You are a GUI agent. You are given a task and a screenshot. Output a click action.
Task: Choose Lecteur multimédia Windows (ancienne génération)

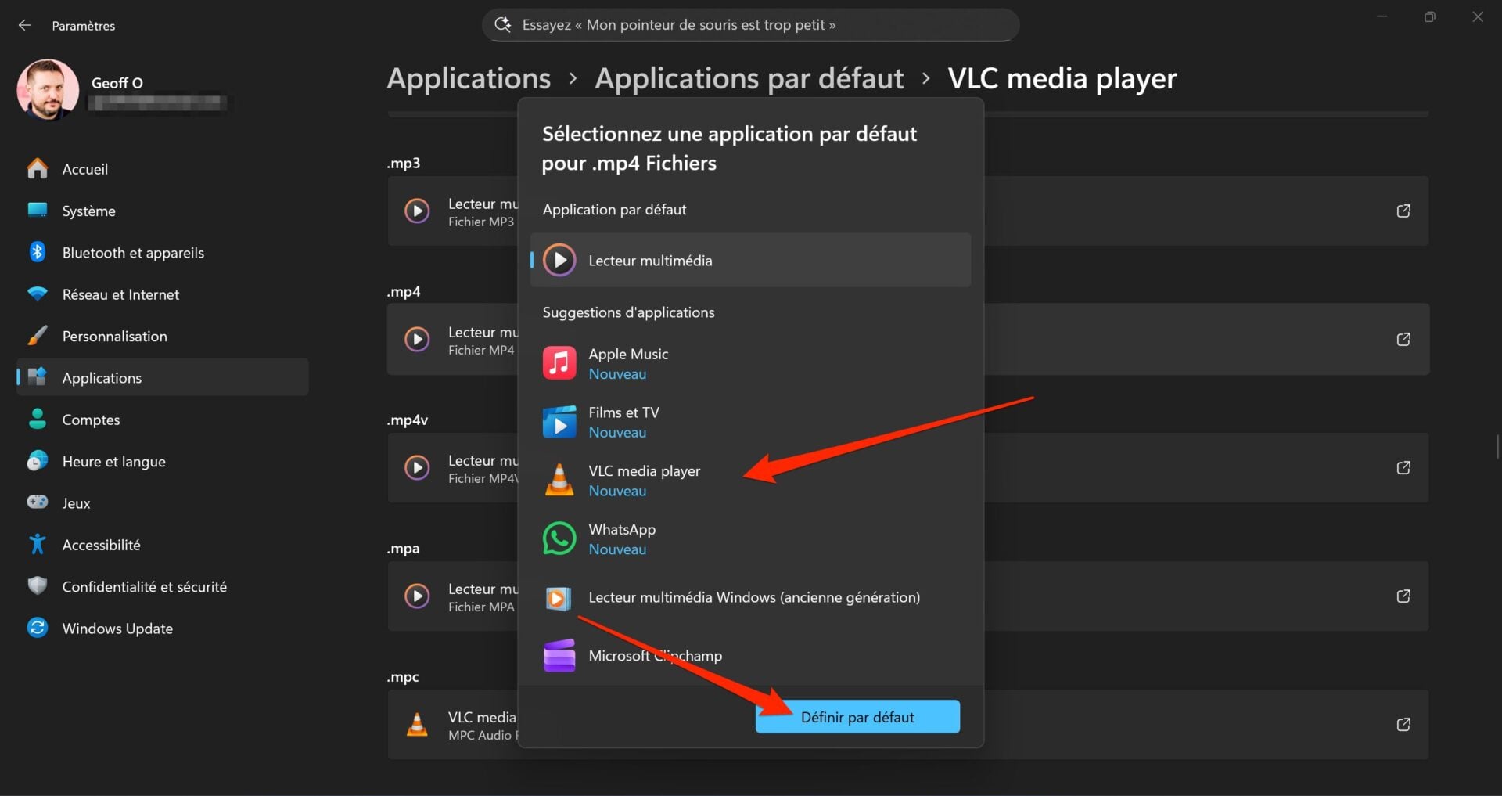750,597
